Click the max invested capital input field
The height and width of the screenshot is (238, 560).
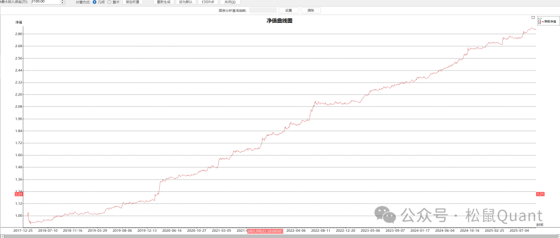pyautogui.click(x=45, y=2)
